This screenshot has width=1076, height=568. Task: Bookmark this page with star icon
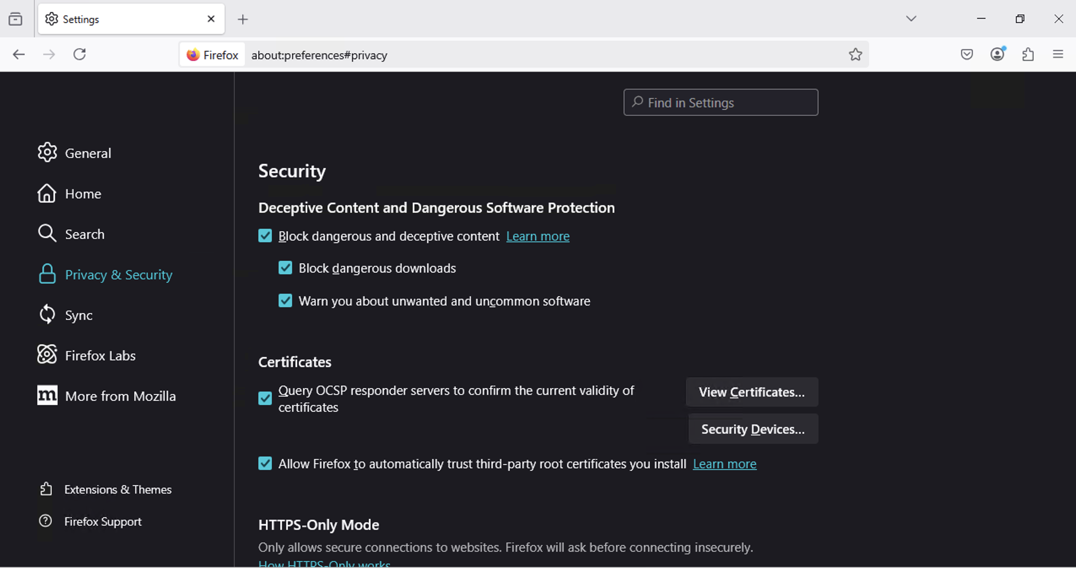(x=855, y=54)
